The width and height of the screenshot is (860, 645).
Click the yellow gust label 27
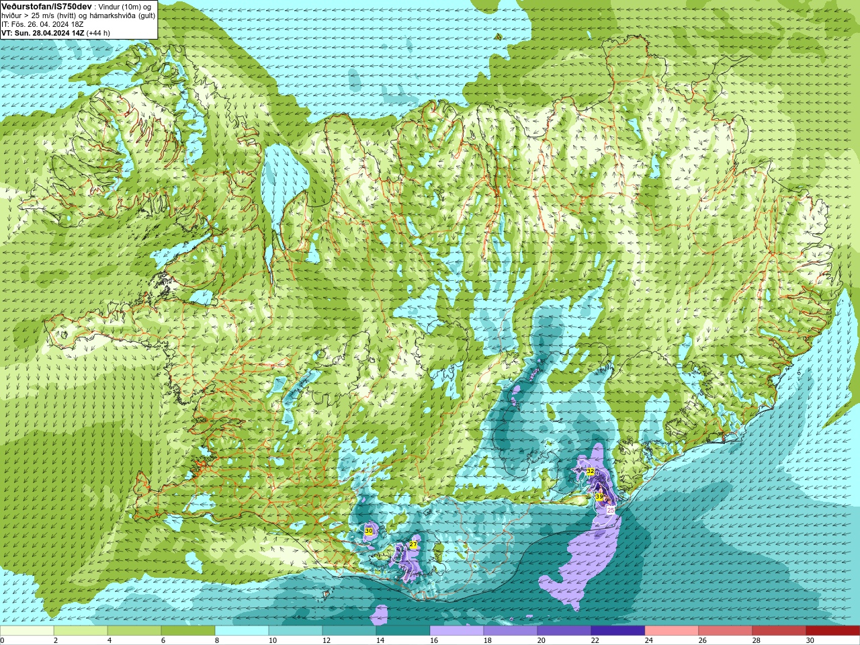[413, 545]
